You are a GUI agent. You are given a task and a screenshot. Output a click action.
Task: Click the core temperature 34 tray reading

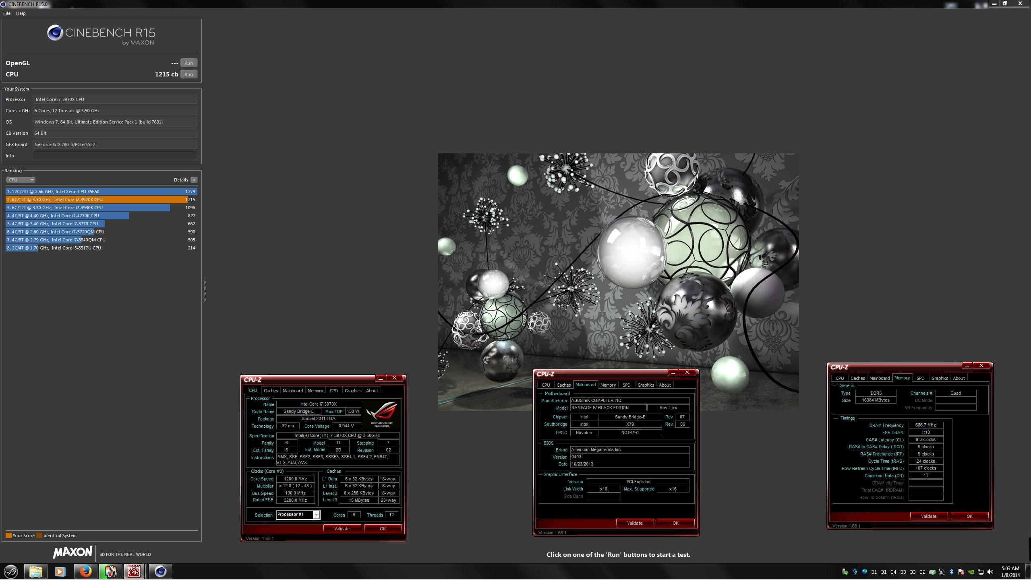tap(893, 572)
